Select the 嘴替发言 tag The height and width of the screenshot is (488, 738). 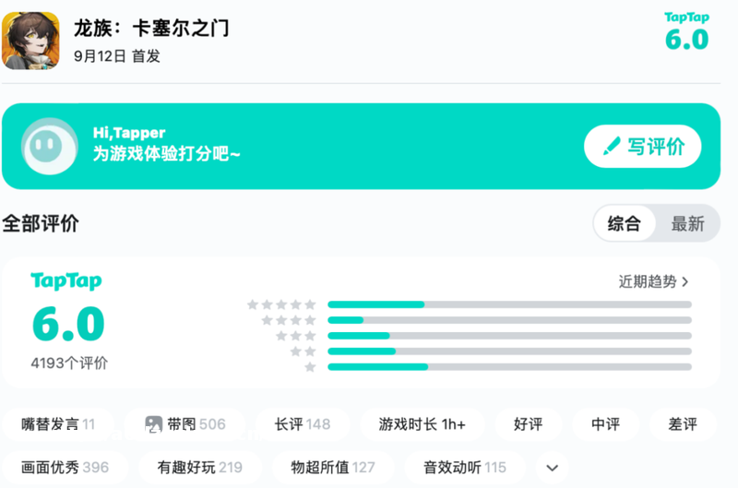[x=58, y=424]
